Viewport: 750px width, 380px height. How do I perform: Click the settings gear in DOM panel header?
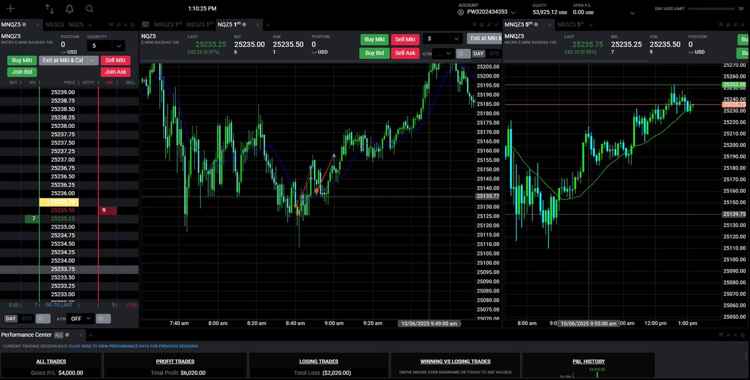[x=132, y=24]
